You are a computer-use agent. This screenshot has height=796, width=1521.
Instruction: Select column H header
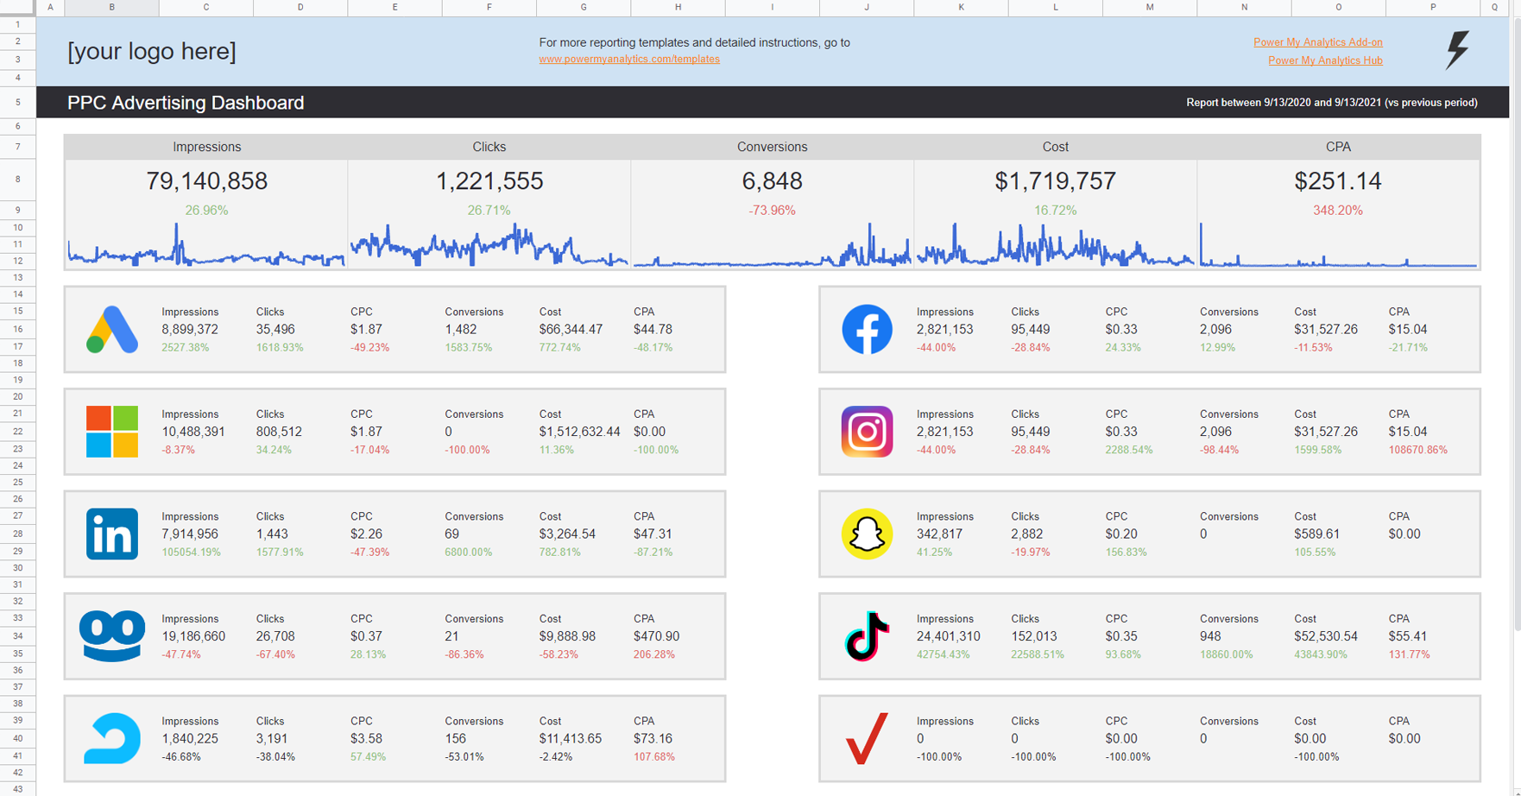coord(678,8)
